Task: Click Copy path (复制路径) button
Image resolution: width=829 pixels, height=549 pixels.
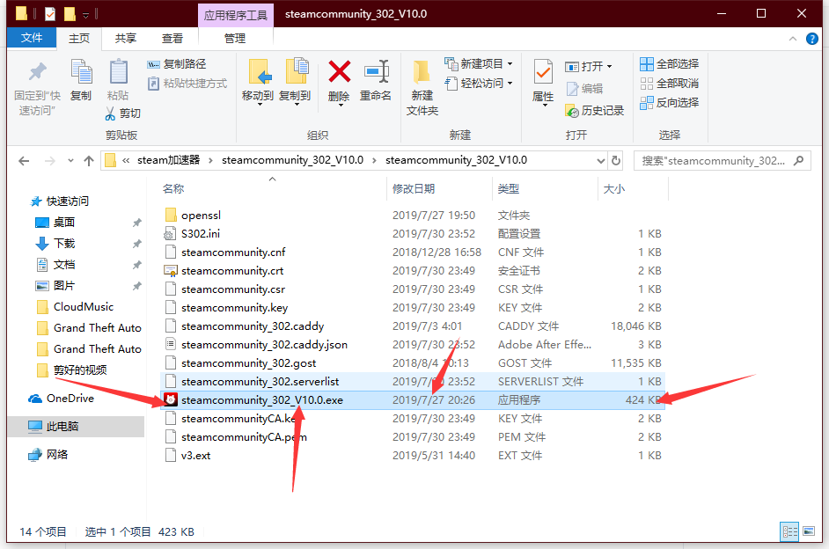Action: (x=177, y=64)
